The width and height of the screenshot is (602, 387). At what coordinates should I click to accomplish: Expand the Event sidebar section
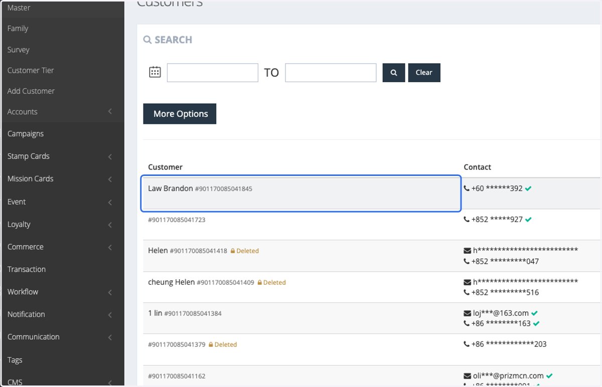tap(62, 202)
